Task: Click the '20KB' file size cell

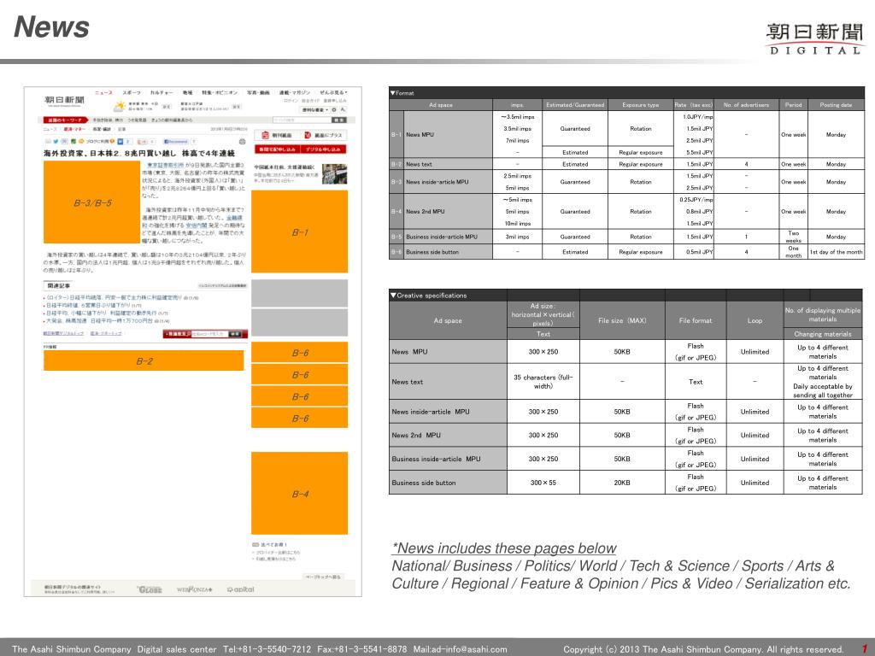Action: (622, 483)
